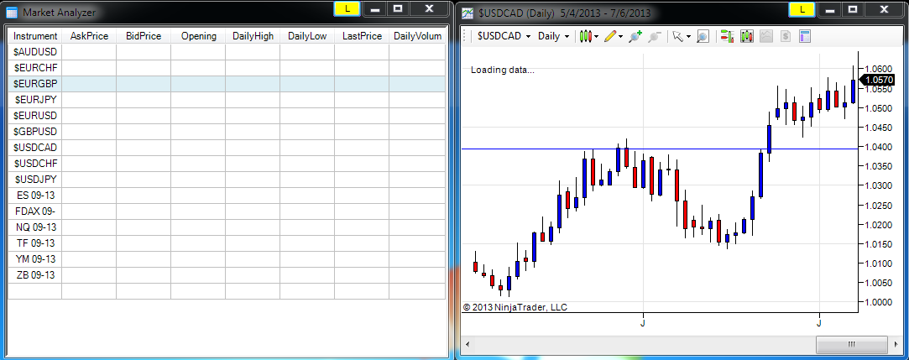
Task: Click the chart horizontal scrollbar thumb
Action: tap(851, 345)
